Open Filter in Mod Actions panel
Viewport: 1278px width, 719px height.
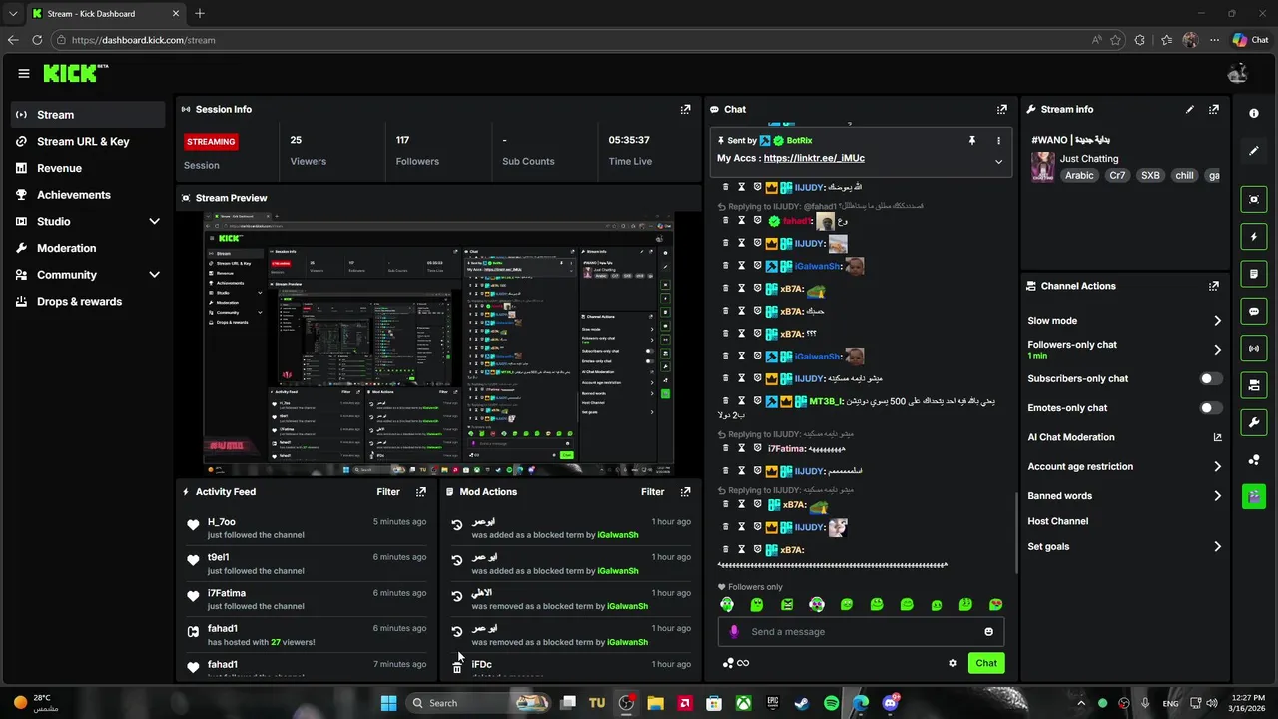click(652, 492)
